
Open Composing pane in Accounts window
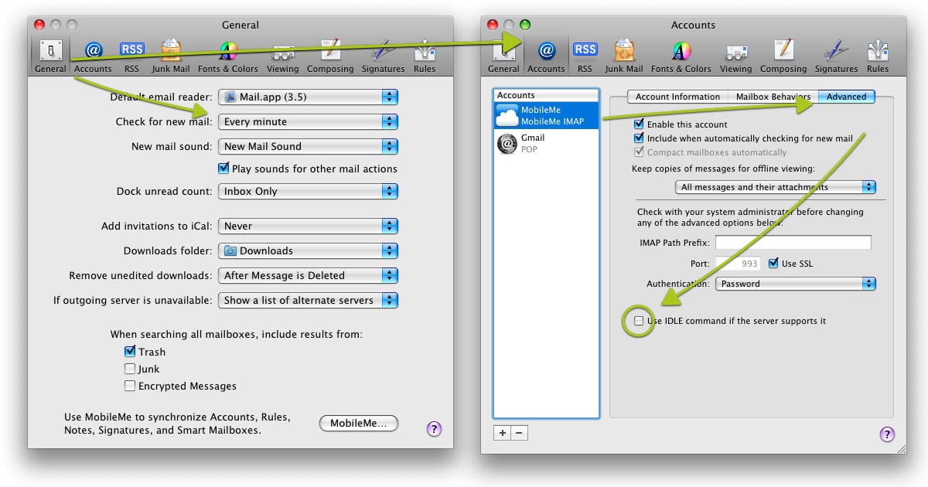click(x=783, y=56)
